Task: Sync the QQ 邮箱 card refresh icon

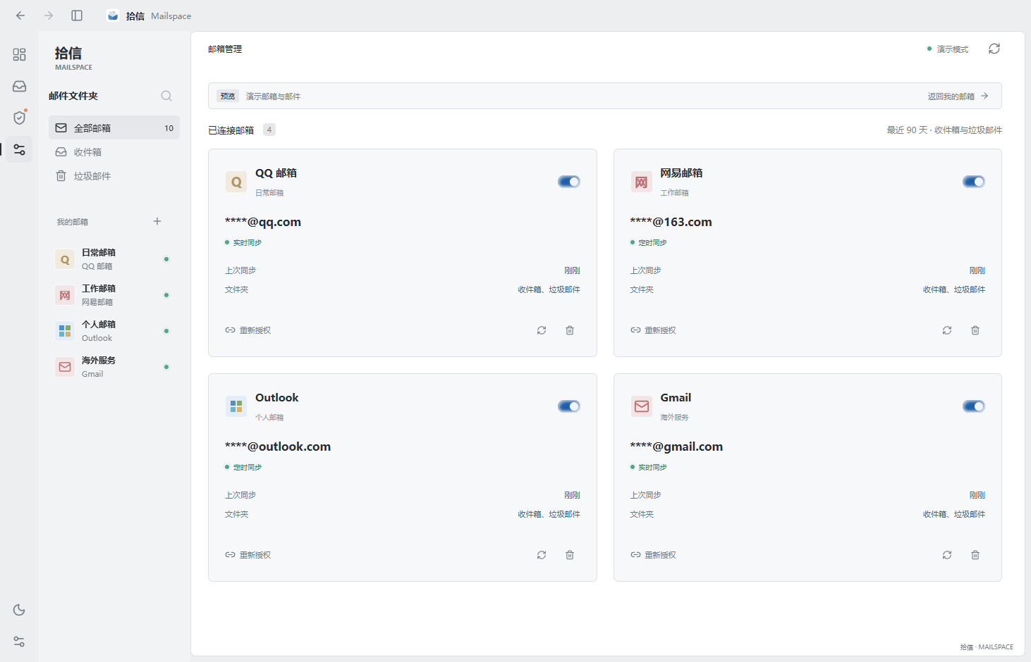Action: click(x=542, y=330)
